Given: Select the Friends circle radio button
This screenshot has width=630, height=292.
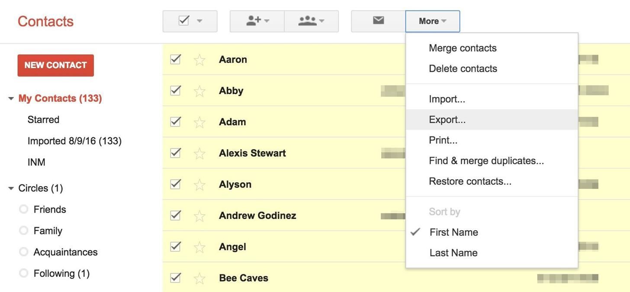Looking at the screenshot, I should [24, 209].
